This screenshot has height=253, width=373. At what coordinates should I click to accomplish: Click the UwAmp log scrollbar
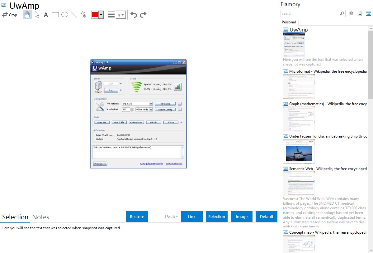[182, 152]
